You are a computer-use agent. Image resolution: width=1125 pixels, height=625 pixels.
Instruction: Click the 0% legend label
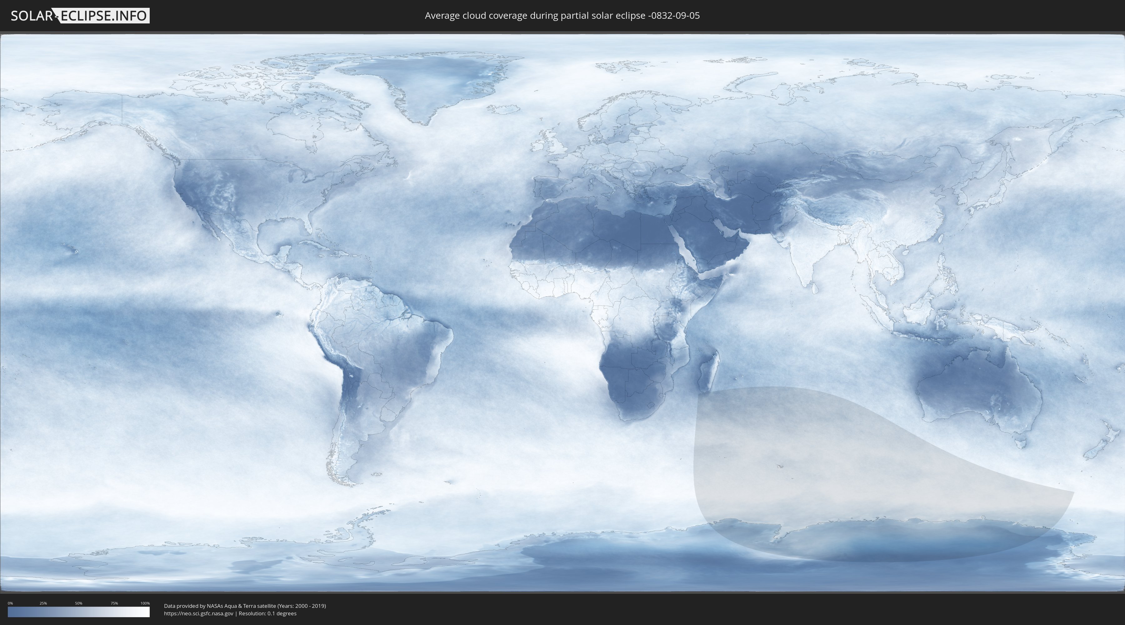(10, 603)
